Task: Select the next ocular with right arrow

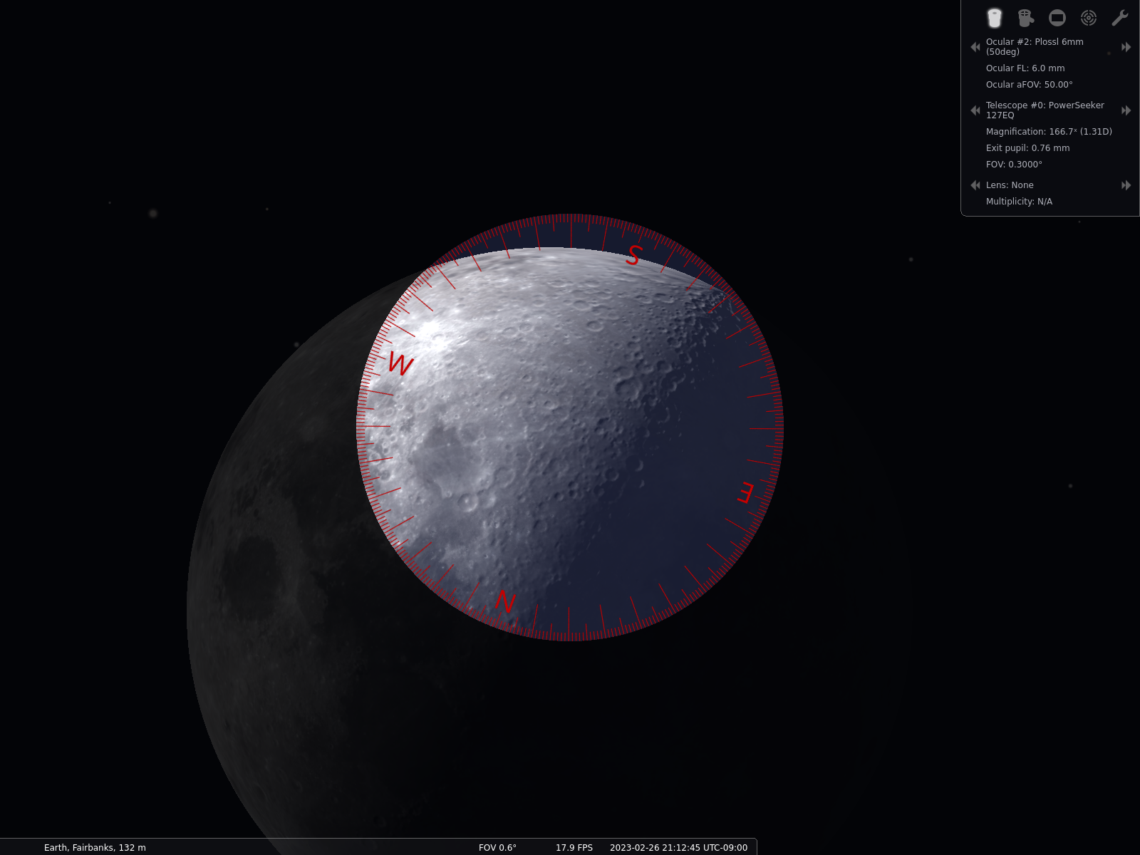Action: pyautogui.click(x=1126, y=47)
